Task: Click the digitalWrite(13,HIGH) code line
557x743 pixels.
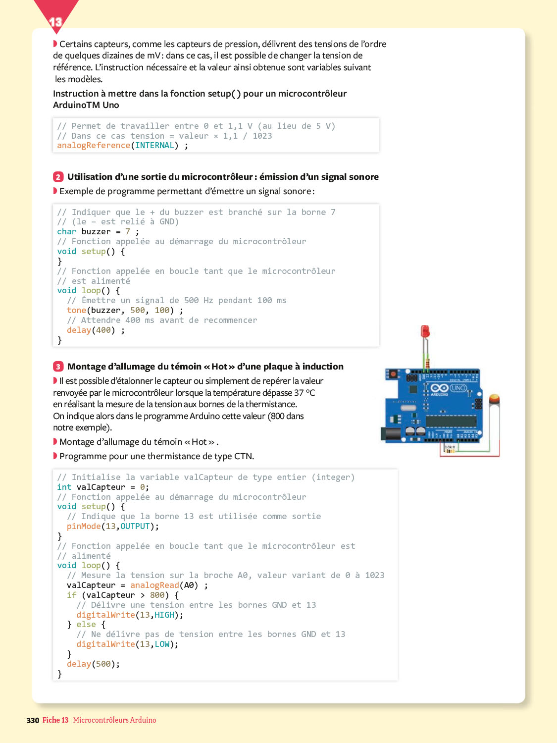Action: click(x=130, y=615)
